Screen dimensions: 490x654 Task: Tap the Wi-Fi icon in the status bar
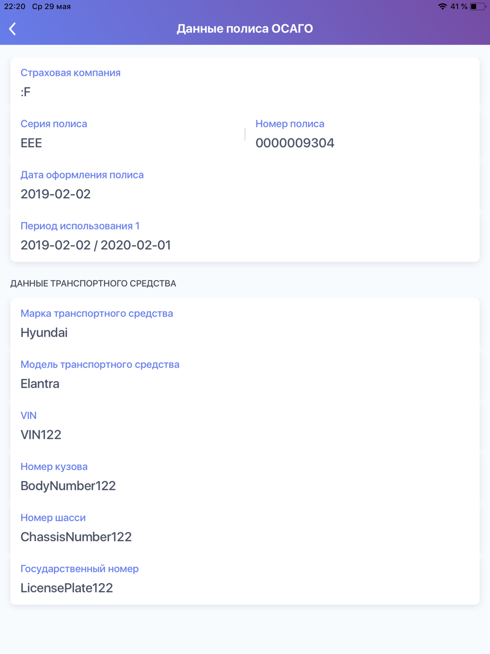442,6
